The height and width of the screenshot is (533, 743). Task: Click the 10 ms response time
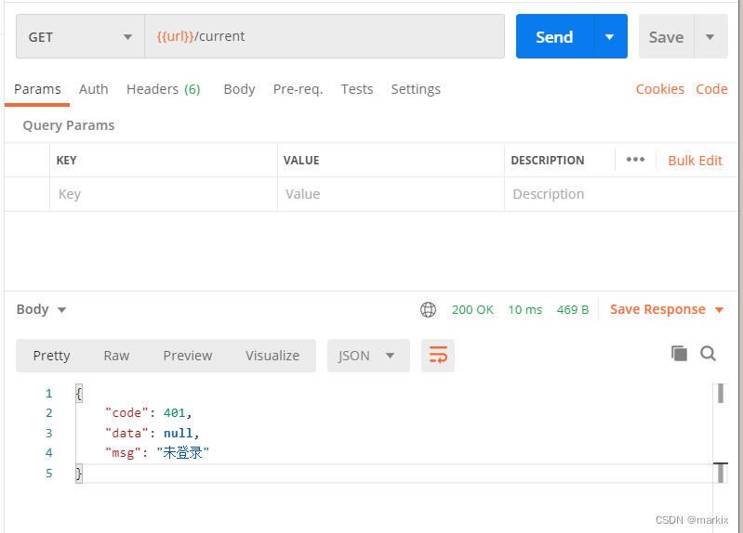pos(525,309)
